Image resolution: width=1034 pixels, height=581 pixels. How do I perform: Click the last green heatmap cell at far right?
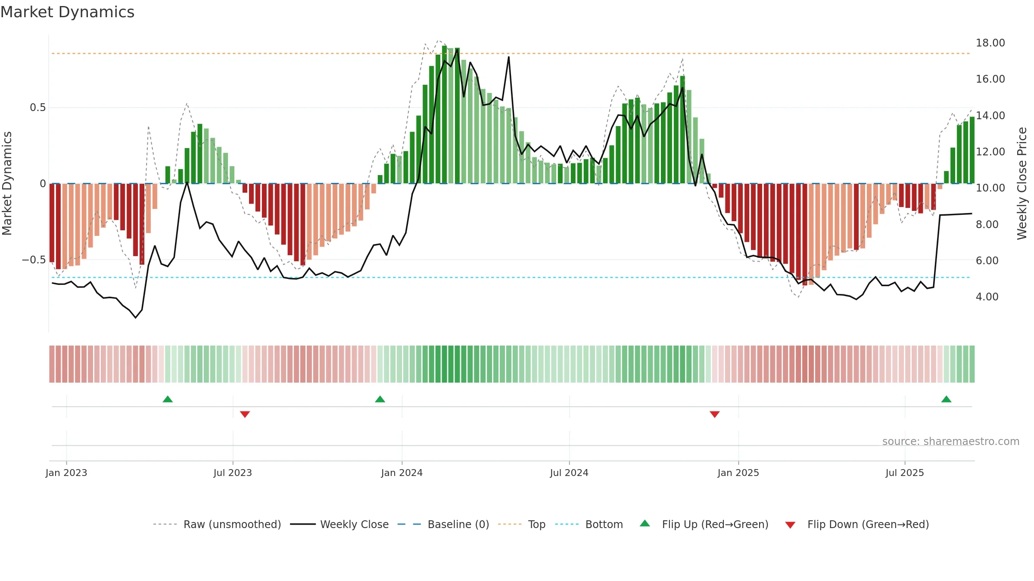point(972,364)
